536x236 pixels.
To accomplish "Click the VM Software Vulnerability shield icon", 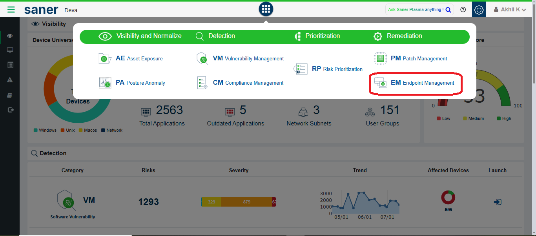I will [66, 201].
